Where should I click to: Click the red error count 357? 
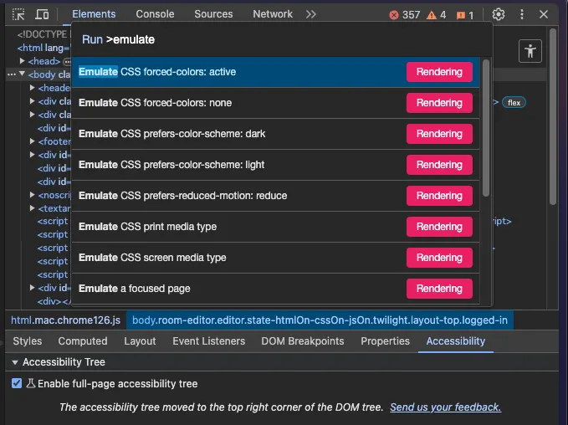pyautogui.click(x=405, y=15)
